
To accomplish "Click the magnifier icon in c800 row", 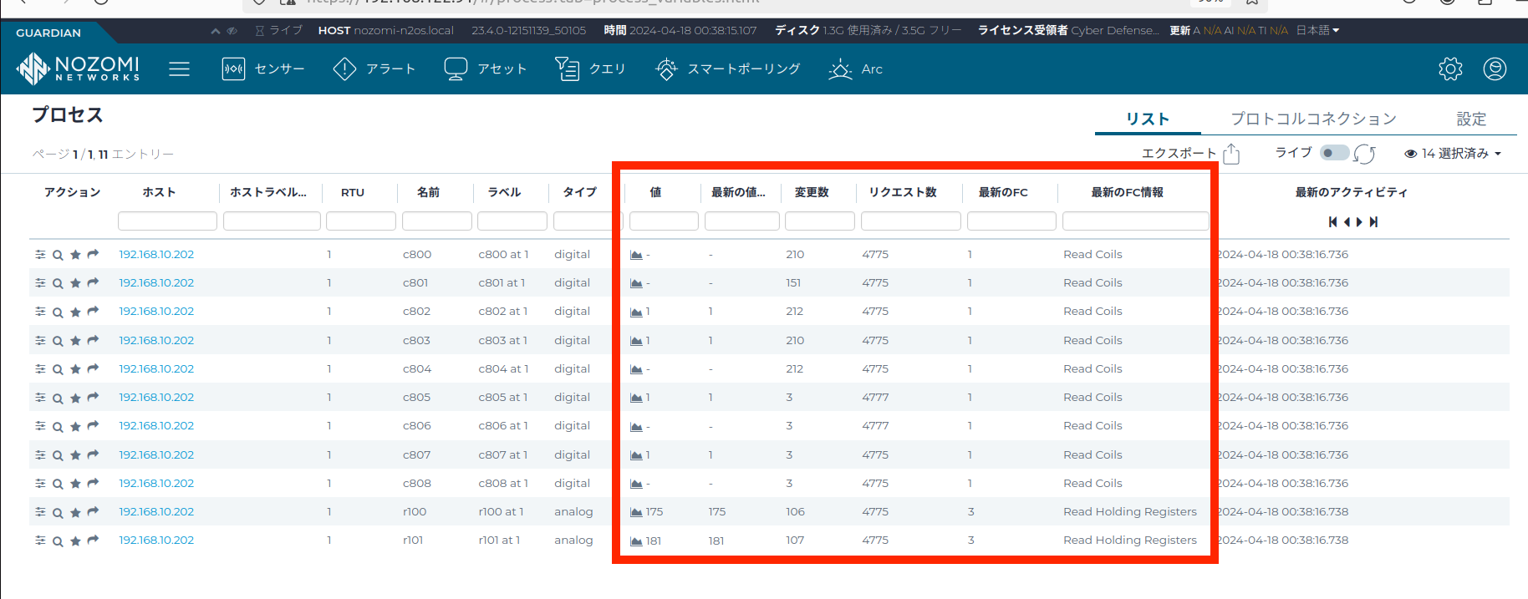I will point(58,255).
